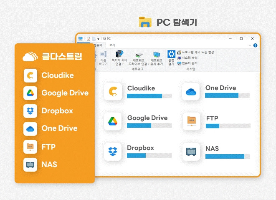The height and width of the screenshot is (200, 276).
Task: Click the 내 PC monitor icon in the title bar
Action: (81, 38)
